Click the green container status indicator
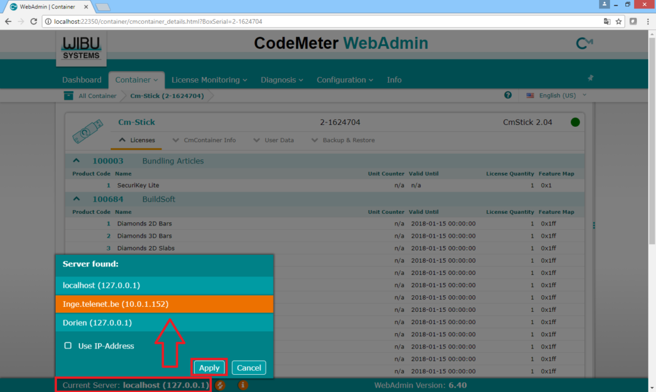 575,122
